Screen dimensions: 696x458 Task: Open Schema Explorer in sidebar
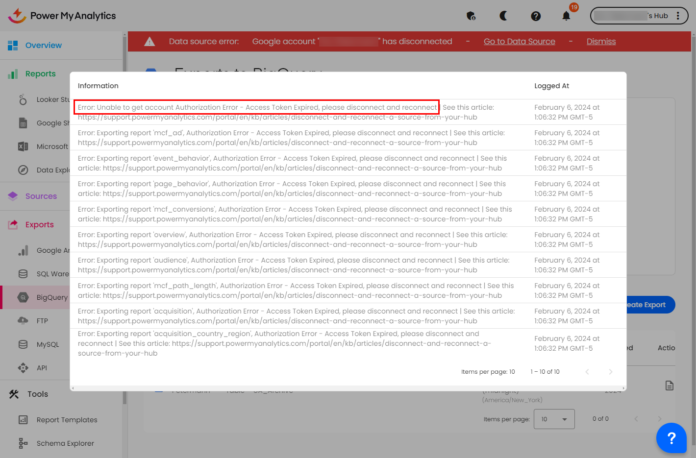[x=65, y=443]
